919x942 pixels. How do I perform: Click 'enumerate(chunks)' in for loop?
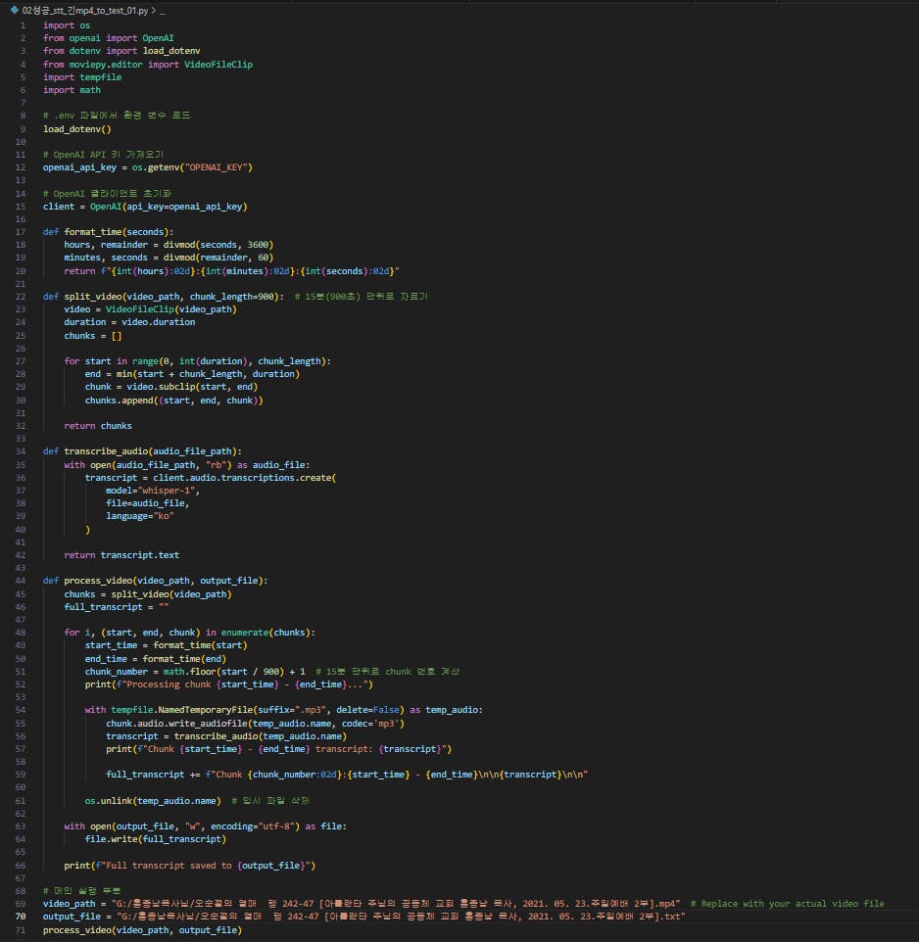[266, 633]
